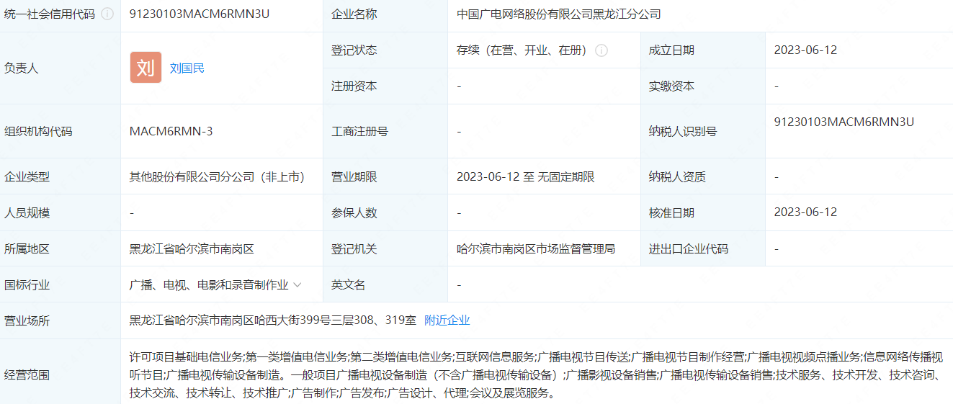Screen dimensions: 953x404
Task: Click info icon next to 存续 status
Action: tap(601, 50)
